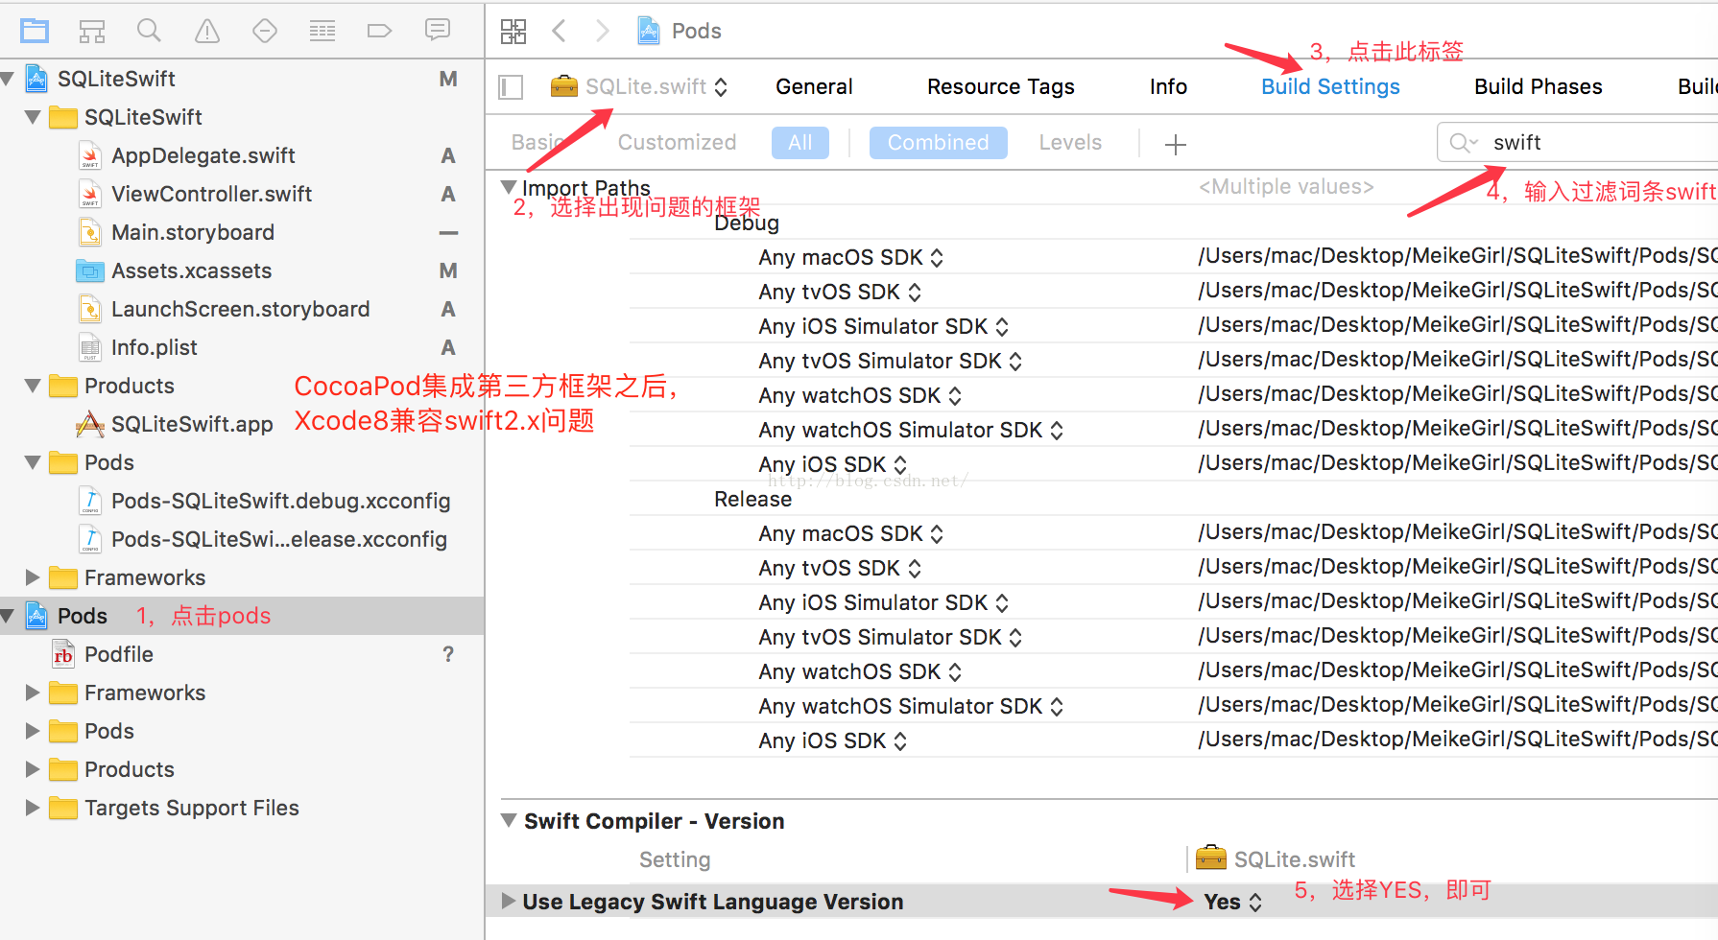Click the swift filter search field
The width and height of the screenshot is (1718, 940).
1574,141
